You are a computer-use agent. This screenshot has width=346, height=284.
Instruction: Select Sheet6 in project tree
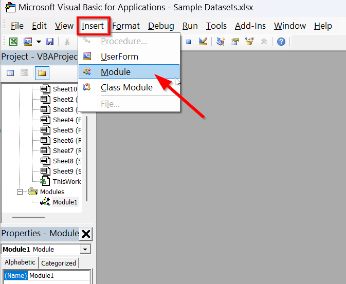pyautogui.click(x=67, y=140)
